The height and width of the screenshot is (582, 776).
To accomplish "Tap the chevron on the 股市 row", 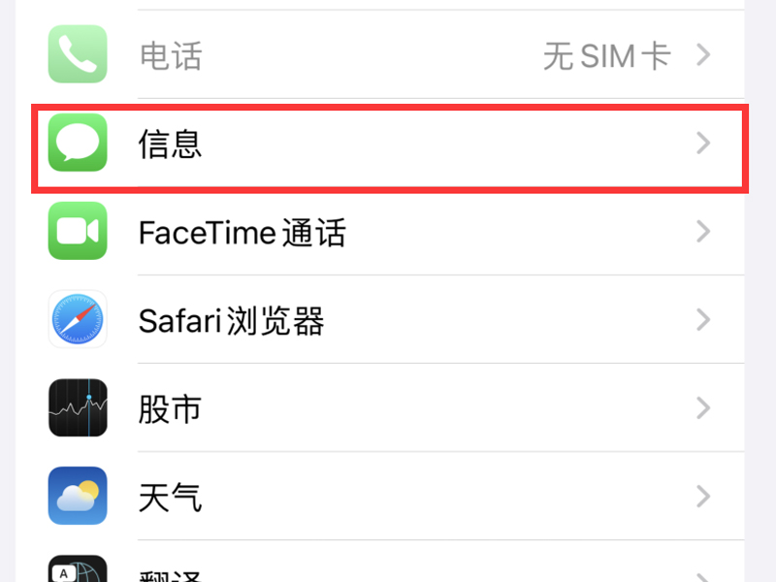I will point(704,408).
